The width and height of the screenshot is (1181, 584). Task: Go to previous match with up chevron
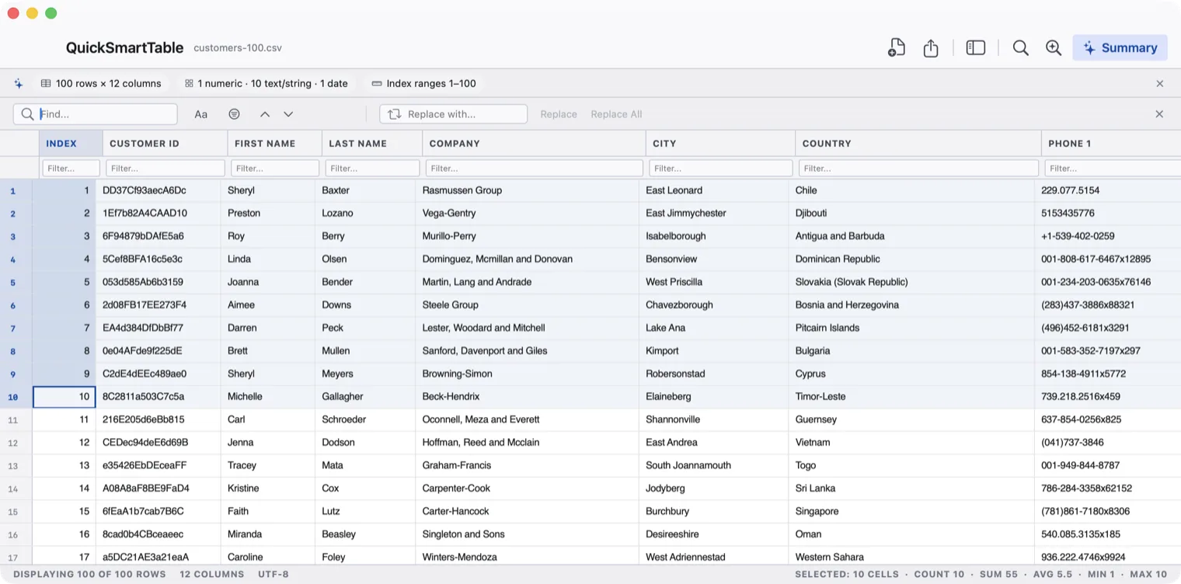pos(265,114)
